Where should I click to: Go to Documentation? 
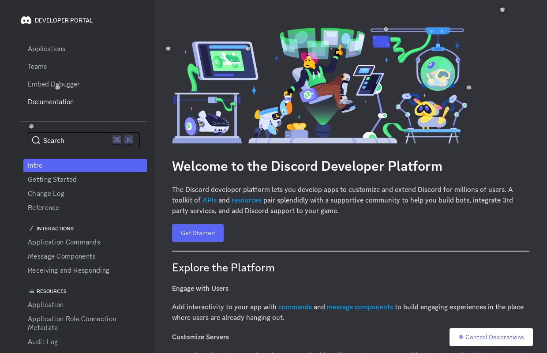pos(51,102)
